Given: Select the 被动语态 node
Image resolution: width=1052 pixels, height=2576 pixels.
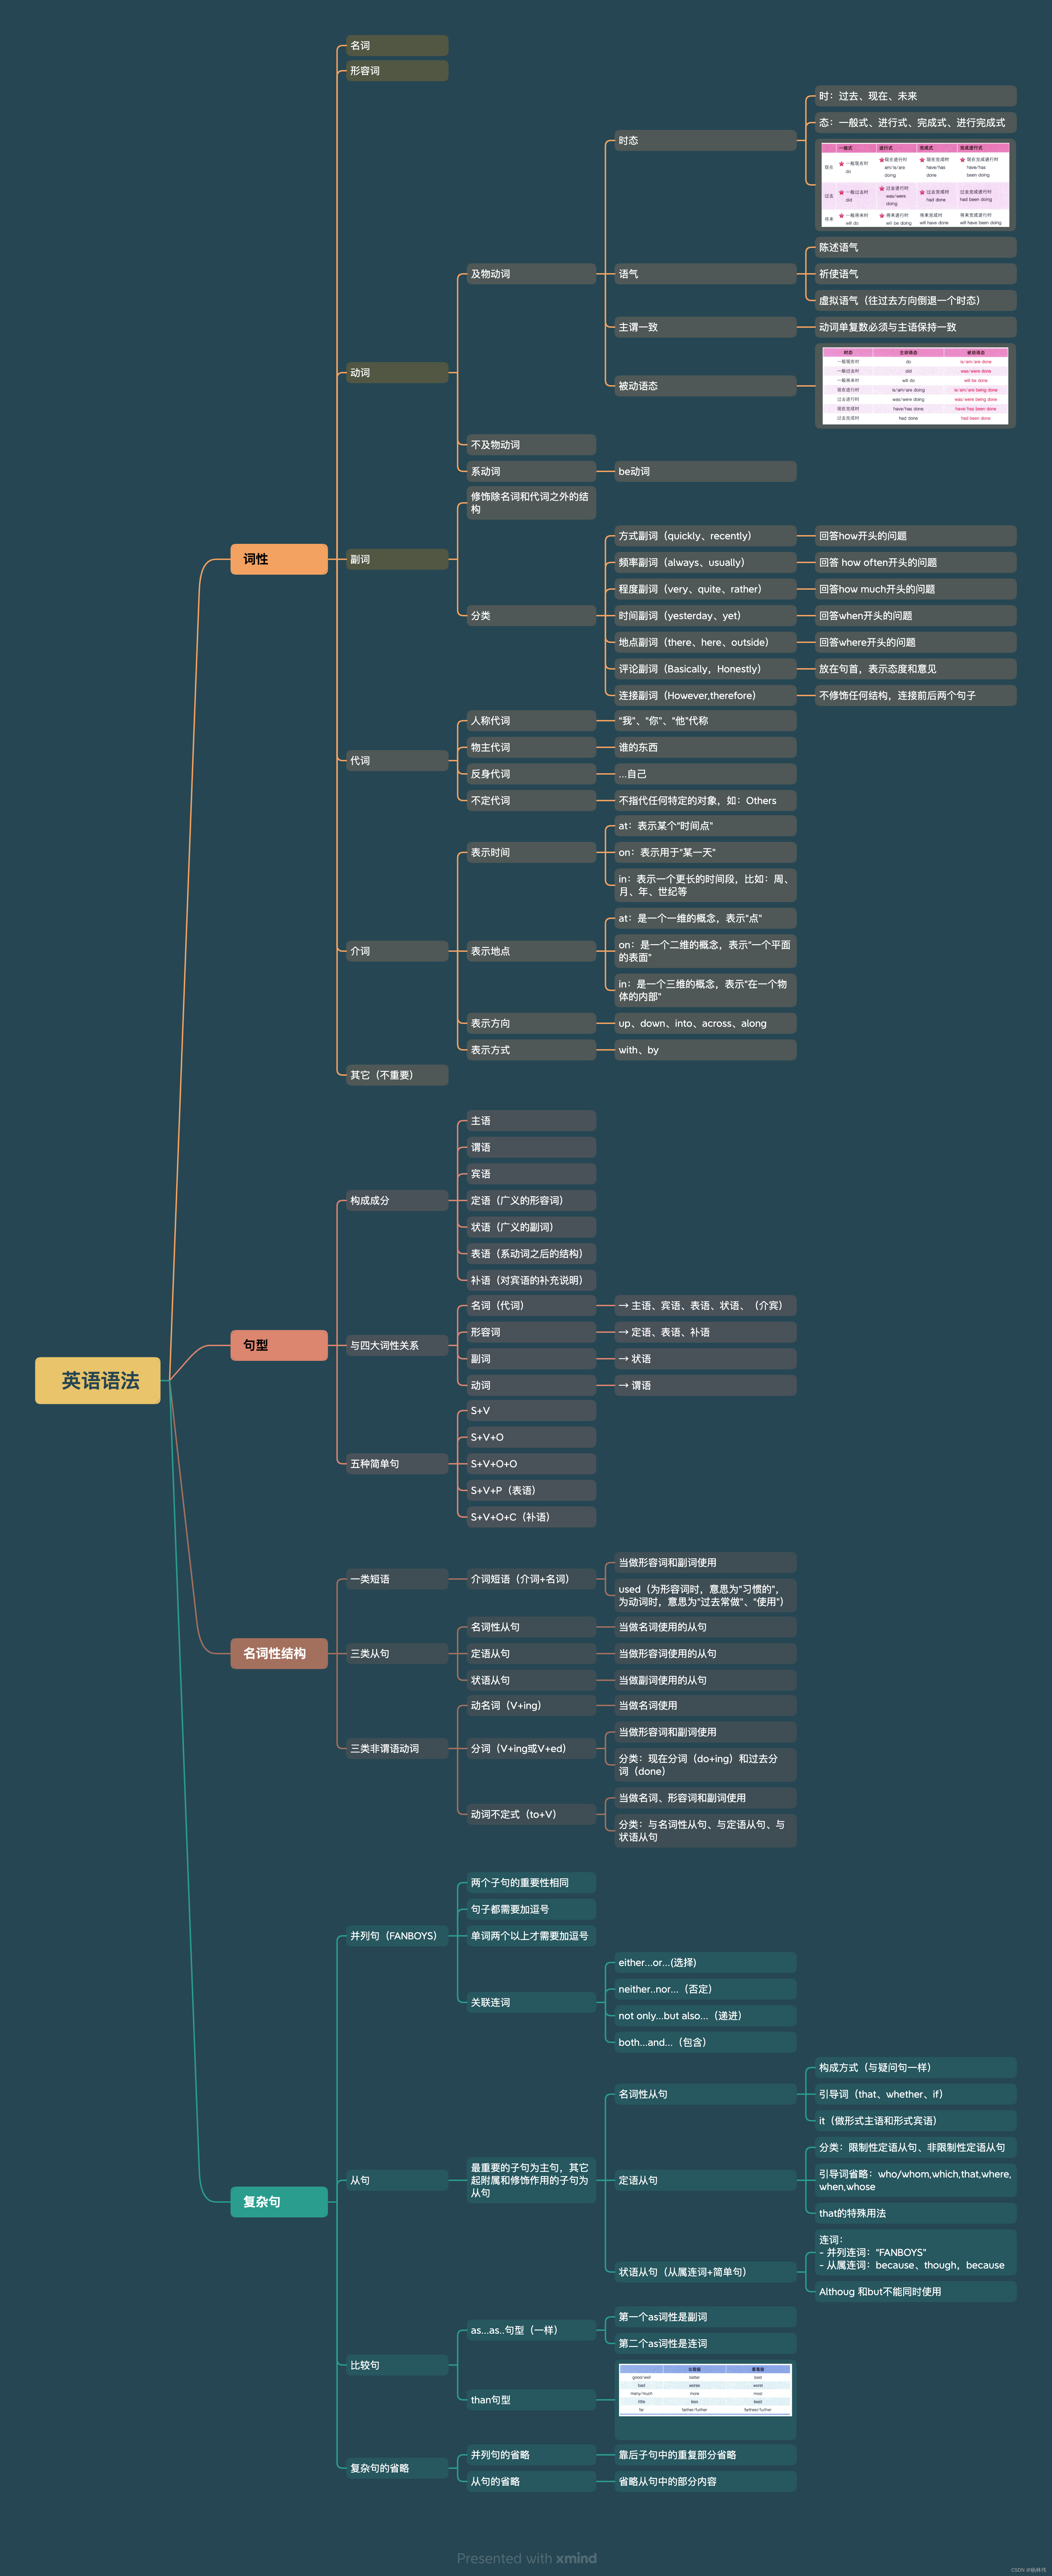Looking at the screenshot, I should point(705,386).
